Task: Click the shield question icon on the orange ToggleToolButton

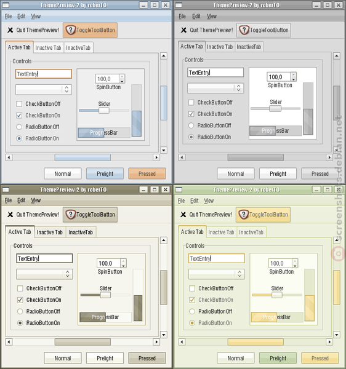Action: pyautogui.click(x=70, y=30)
